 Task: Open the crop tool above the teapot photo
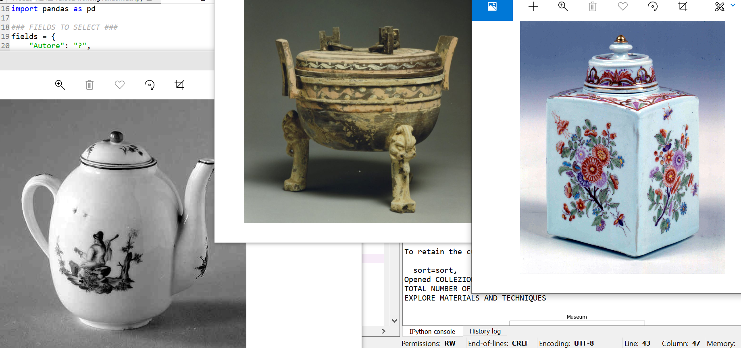(179, 85)
